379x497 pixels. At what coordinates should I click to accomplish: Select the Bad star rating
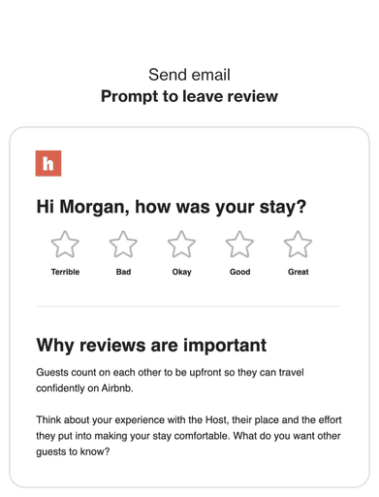(x=123, y=245)
